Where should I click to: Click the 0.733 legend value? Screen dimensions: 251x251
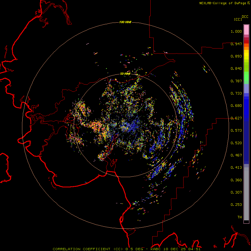[236, 93]
